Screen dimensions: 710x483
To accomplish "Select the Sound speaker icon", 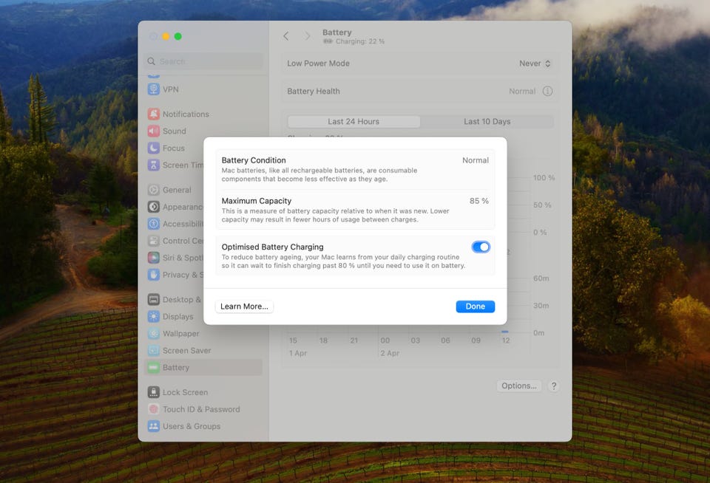I will (154, 131).
